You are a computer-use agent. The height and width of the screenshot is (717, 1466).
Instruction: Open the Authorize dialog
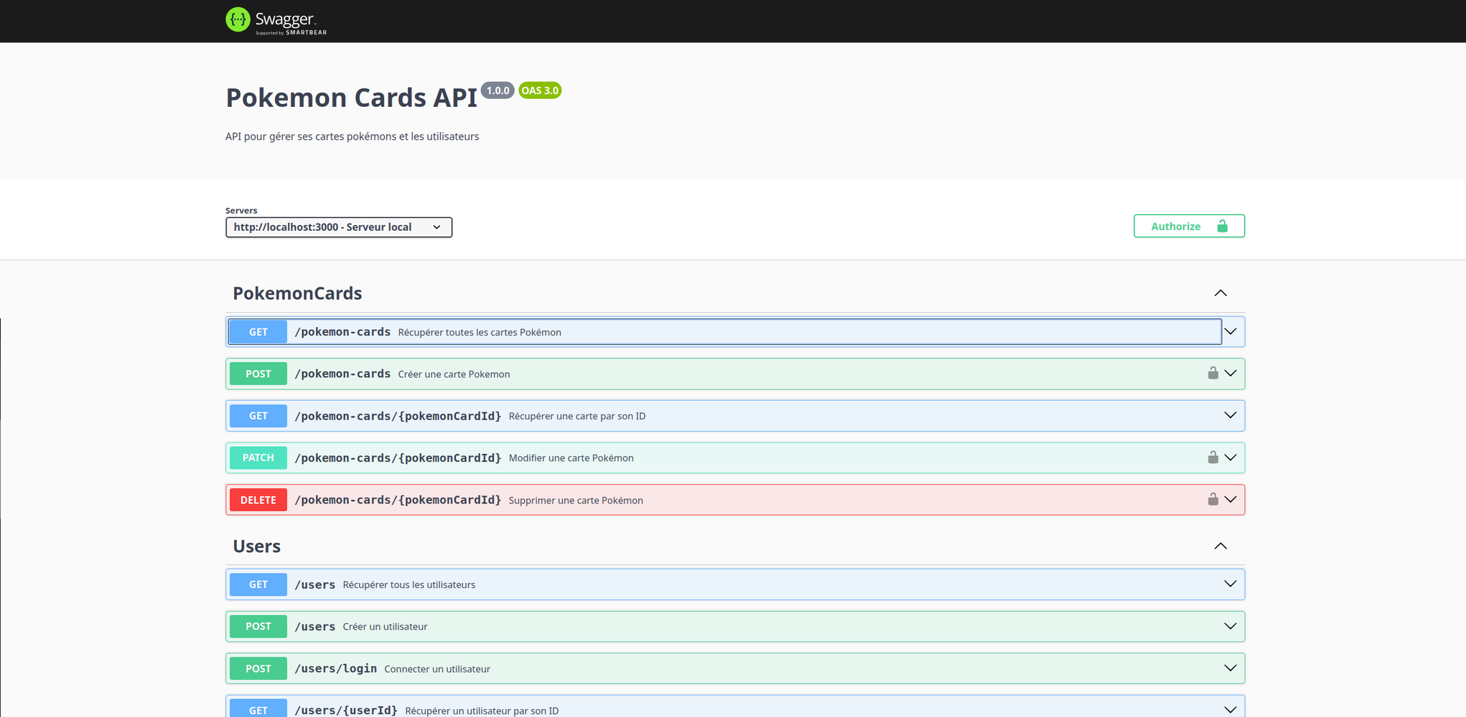pyautogui.click(x=1189, y=226)
